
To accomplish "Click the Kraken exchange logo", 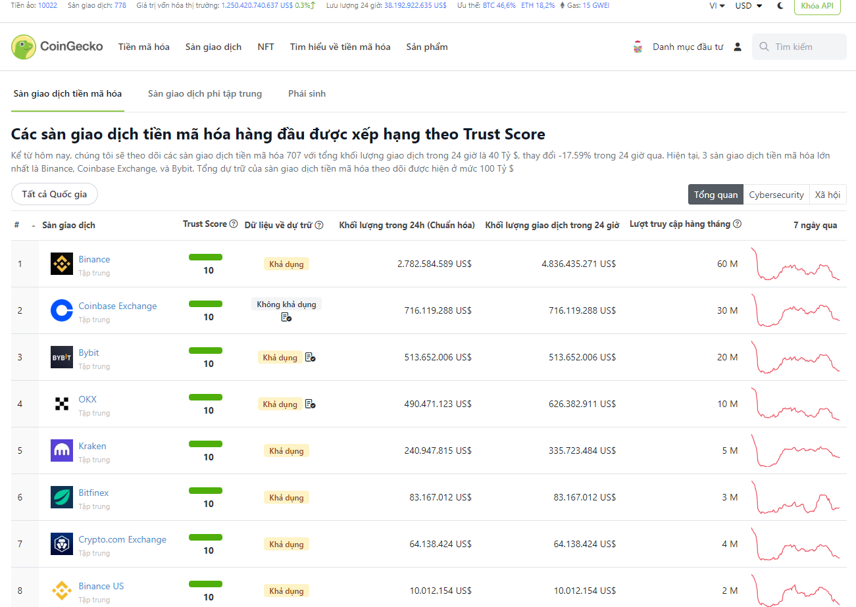I will point(62,450).
